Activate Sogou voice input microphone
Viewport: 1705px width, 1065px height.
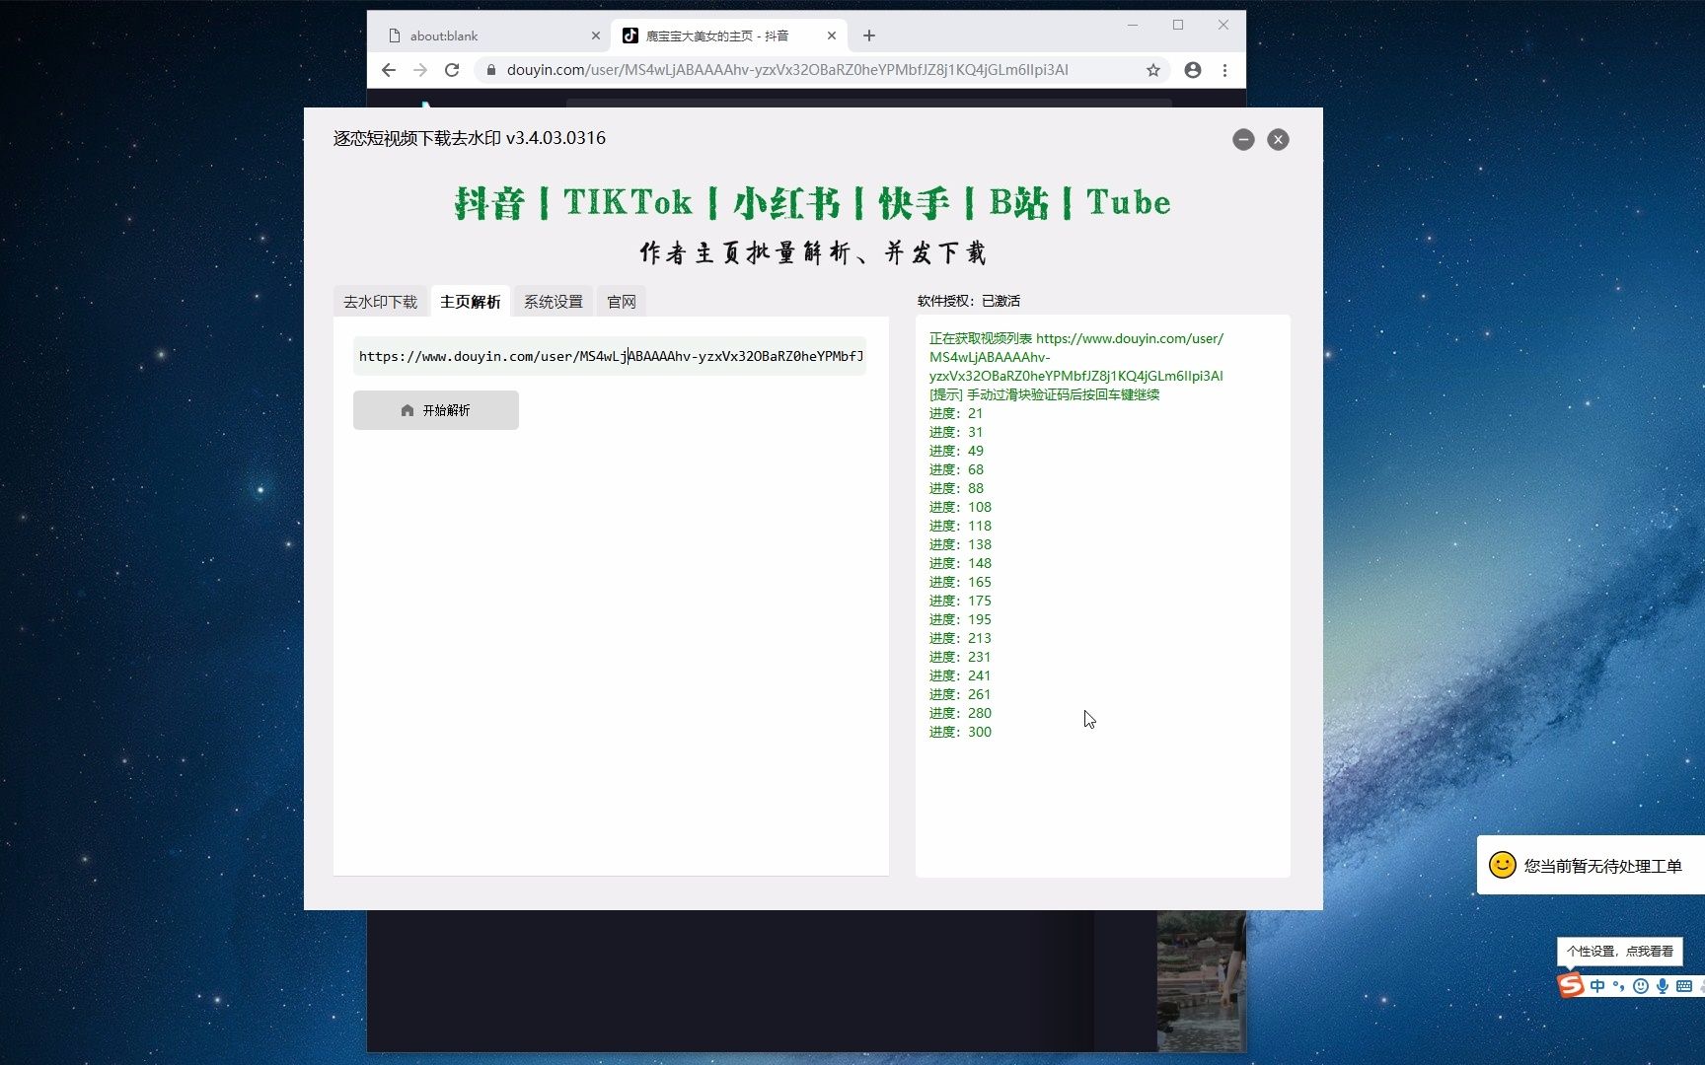click(1663, 986)
